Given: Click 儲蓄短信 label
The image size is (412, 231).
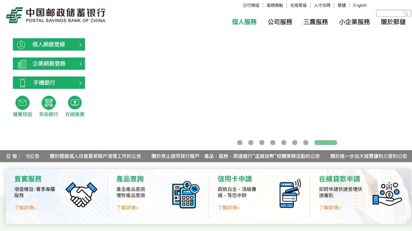Looking at the screenshot, I should (x=23, y=114).
